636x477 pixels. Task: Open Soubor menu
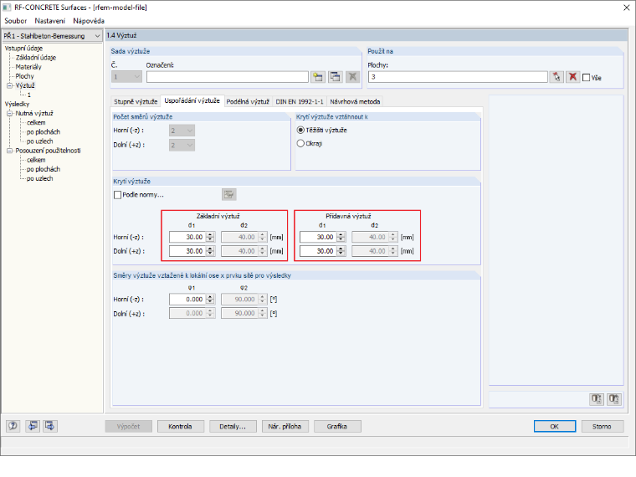point(15,21)
